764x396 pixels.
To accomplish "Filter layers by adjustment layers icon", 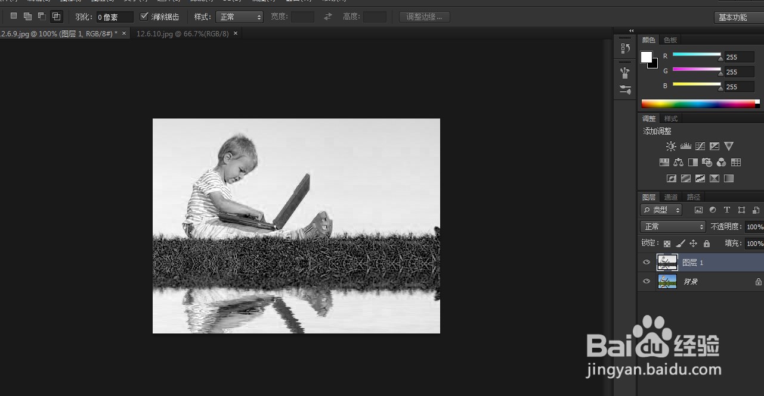I will coord(713,210).
